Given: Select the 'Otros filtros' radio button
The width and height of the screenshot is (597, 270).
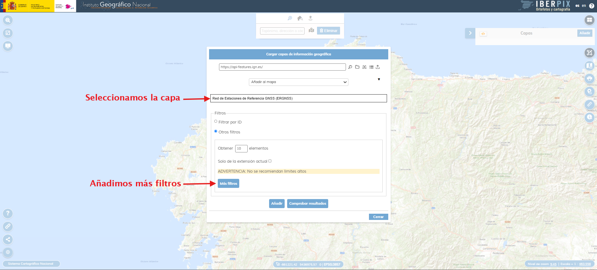Looking at the screenshot, I should pos(216,131).
